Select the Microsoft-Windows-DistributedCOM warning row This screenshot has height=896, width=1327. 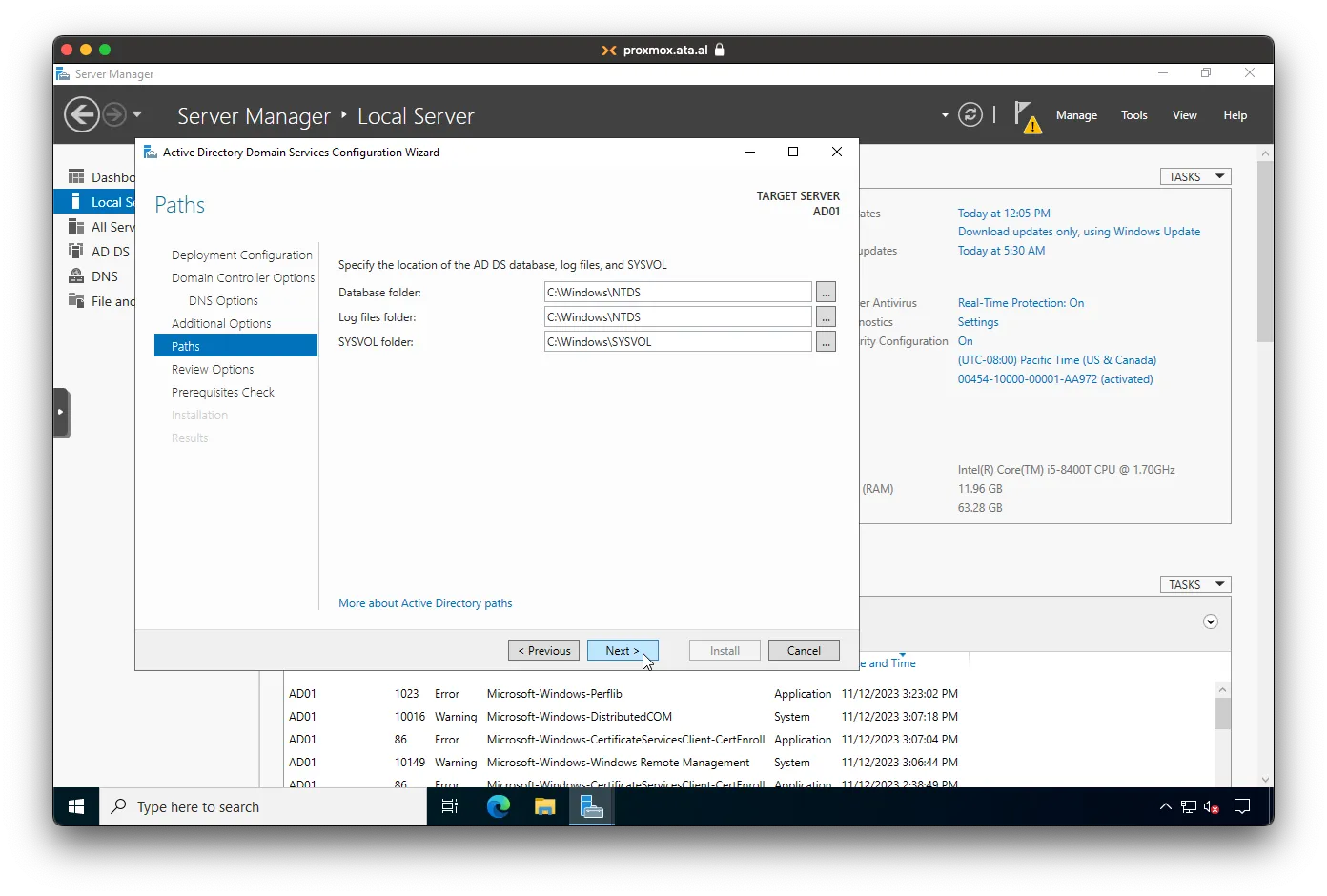[x=623, y=717]
